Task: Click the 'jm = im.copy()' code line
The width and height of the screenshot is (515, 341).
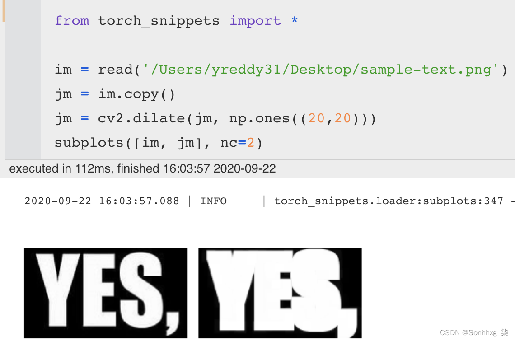Action: [x=115, y=94]
